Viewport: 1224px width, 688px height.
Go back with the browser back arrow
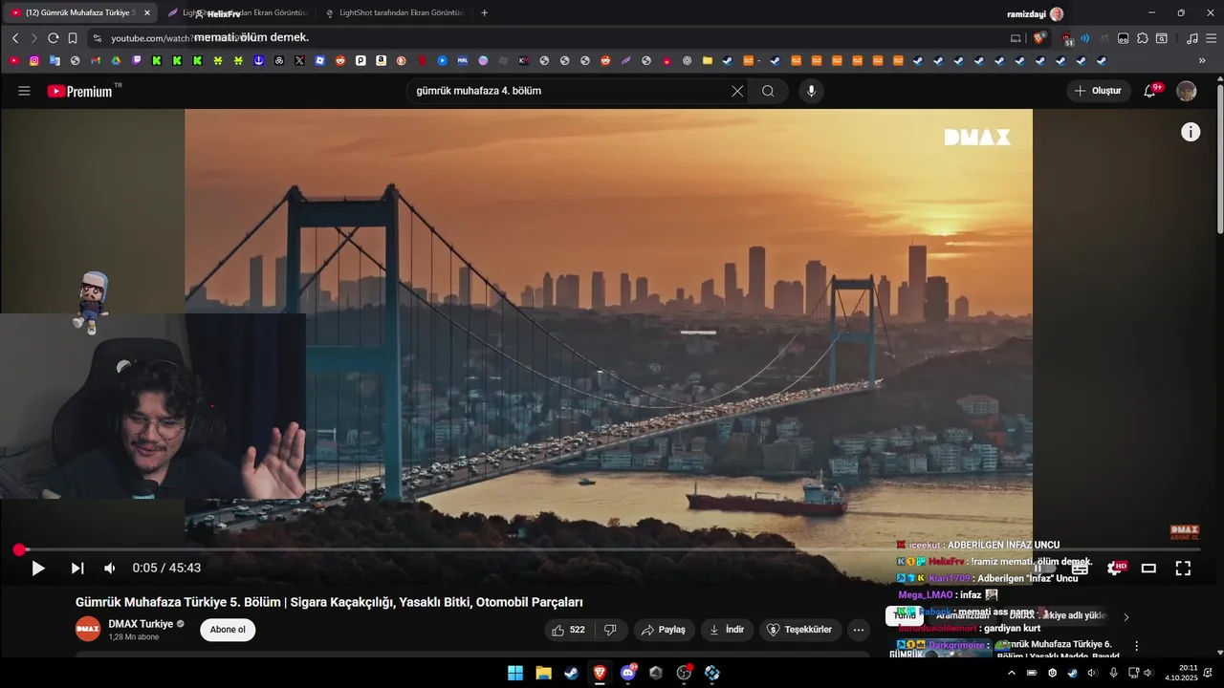15,38
